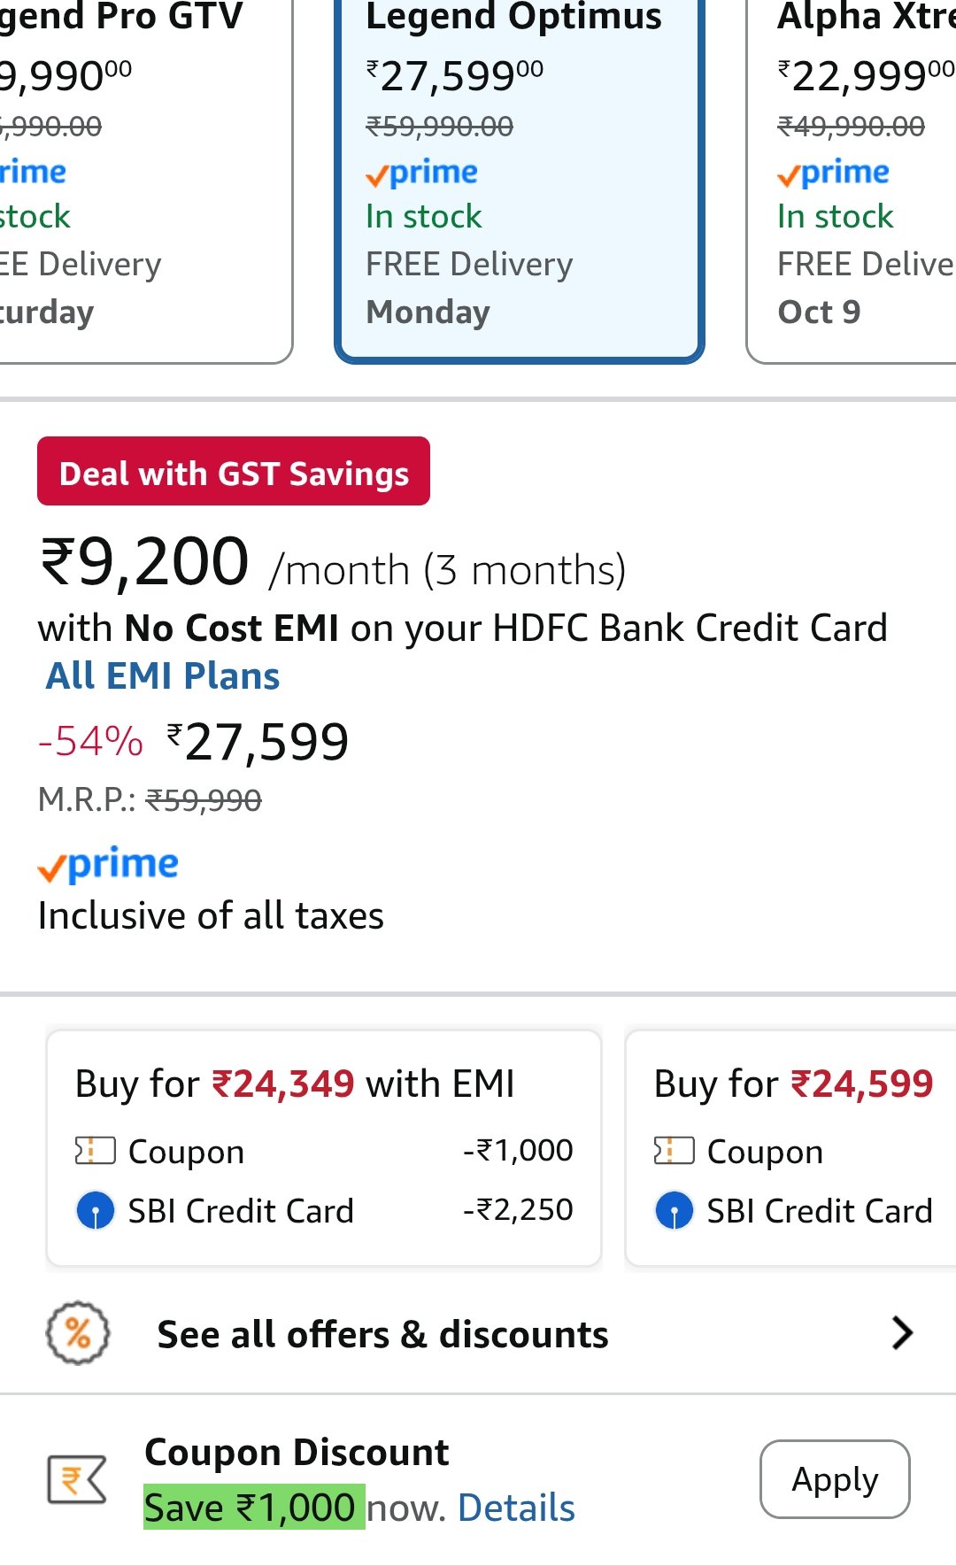956x1566 pixels.
Task: Expand offers with the right chevron arrow
Action: [x=901, y=1333]
